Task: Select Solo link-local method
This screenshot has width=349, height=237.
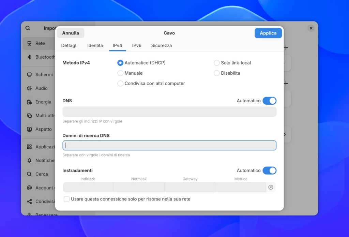Action: tap(232, 63)
